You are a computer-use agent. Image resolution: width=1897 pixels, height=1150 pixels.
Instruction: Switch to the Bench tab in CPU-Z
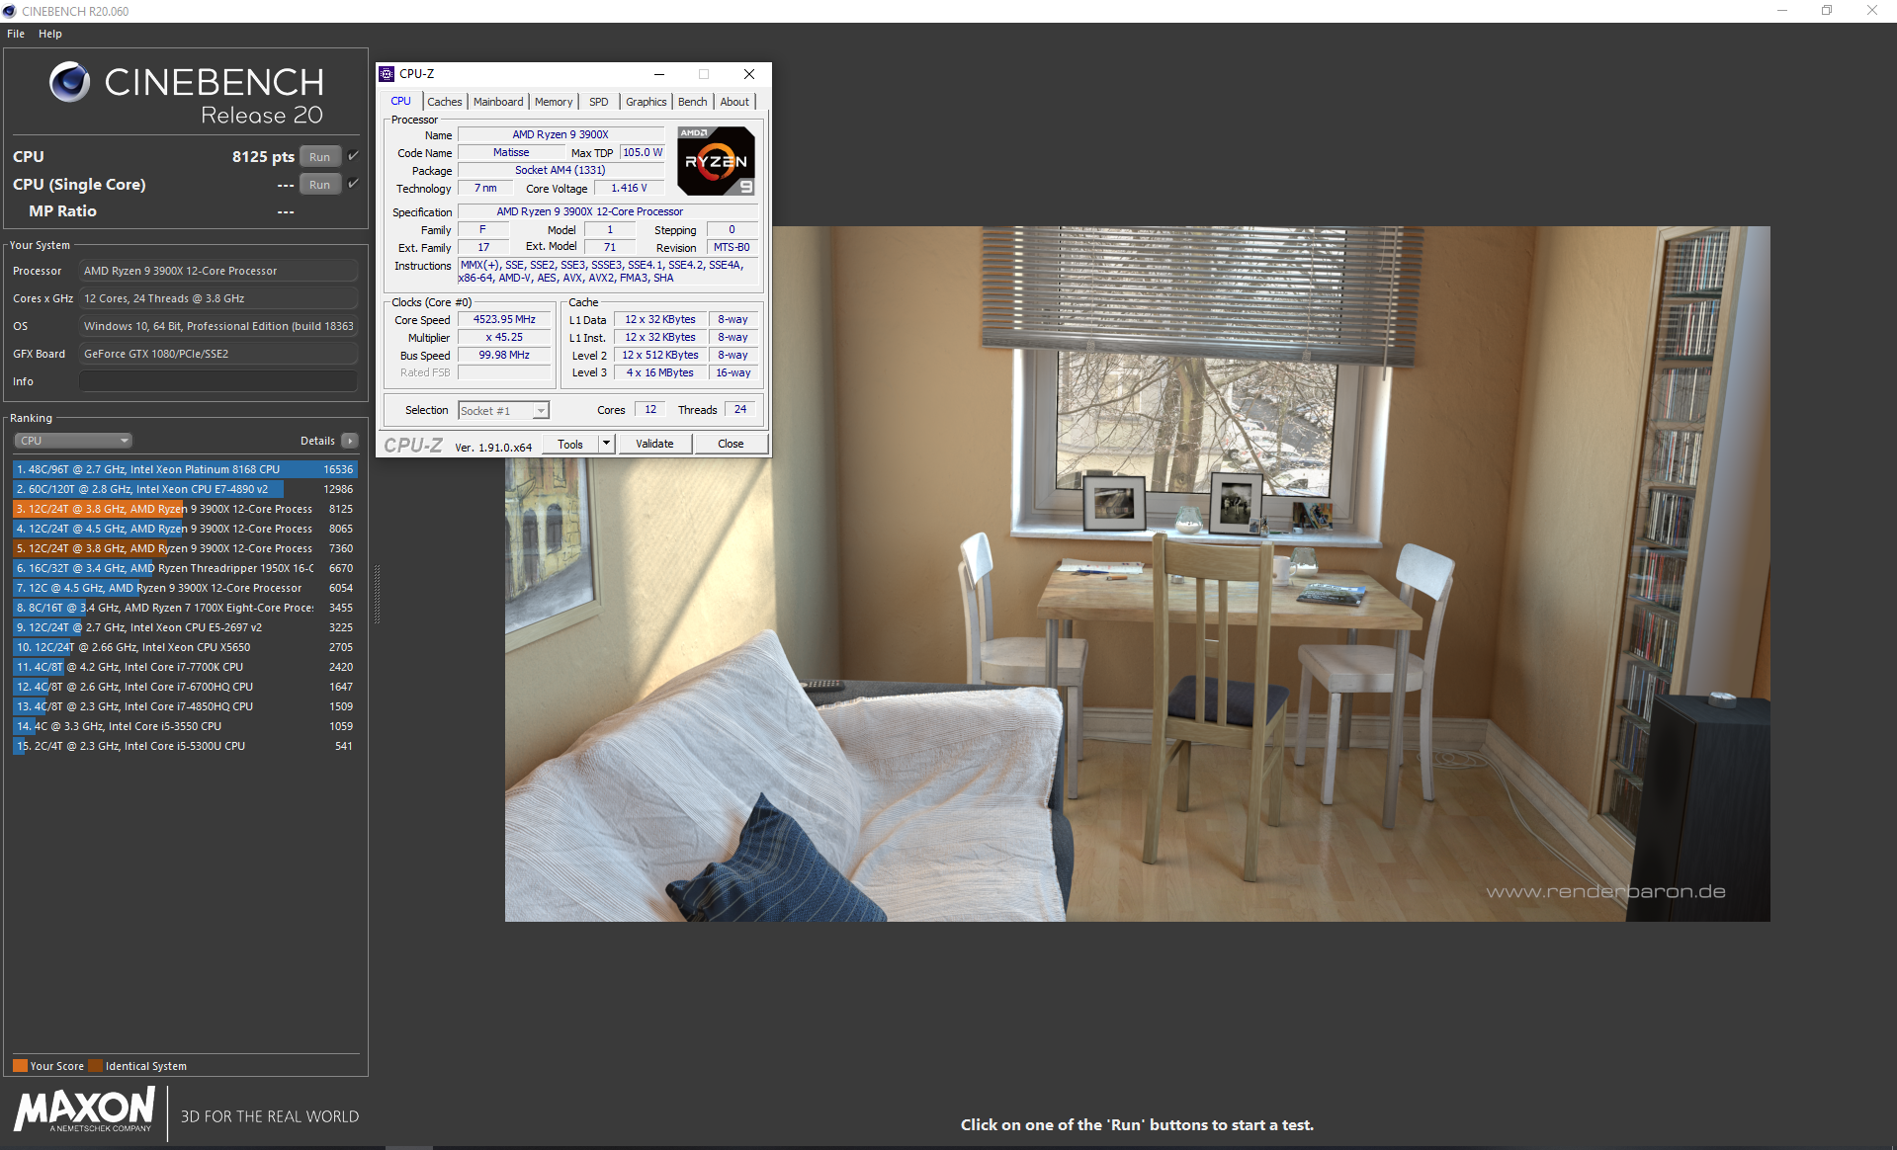point(693,102)
